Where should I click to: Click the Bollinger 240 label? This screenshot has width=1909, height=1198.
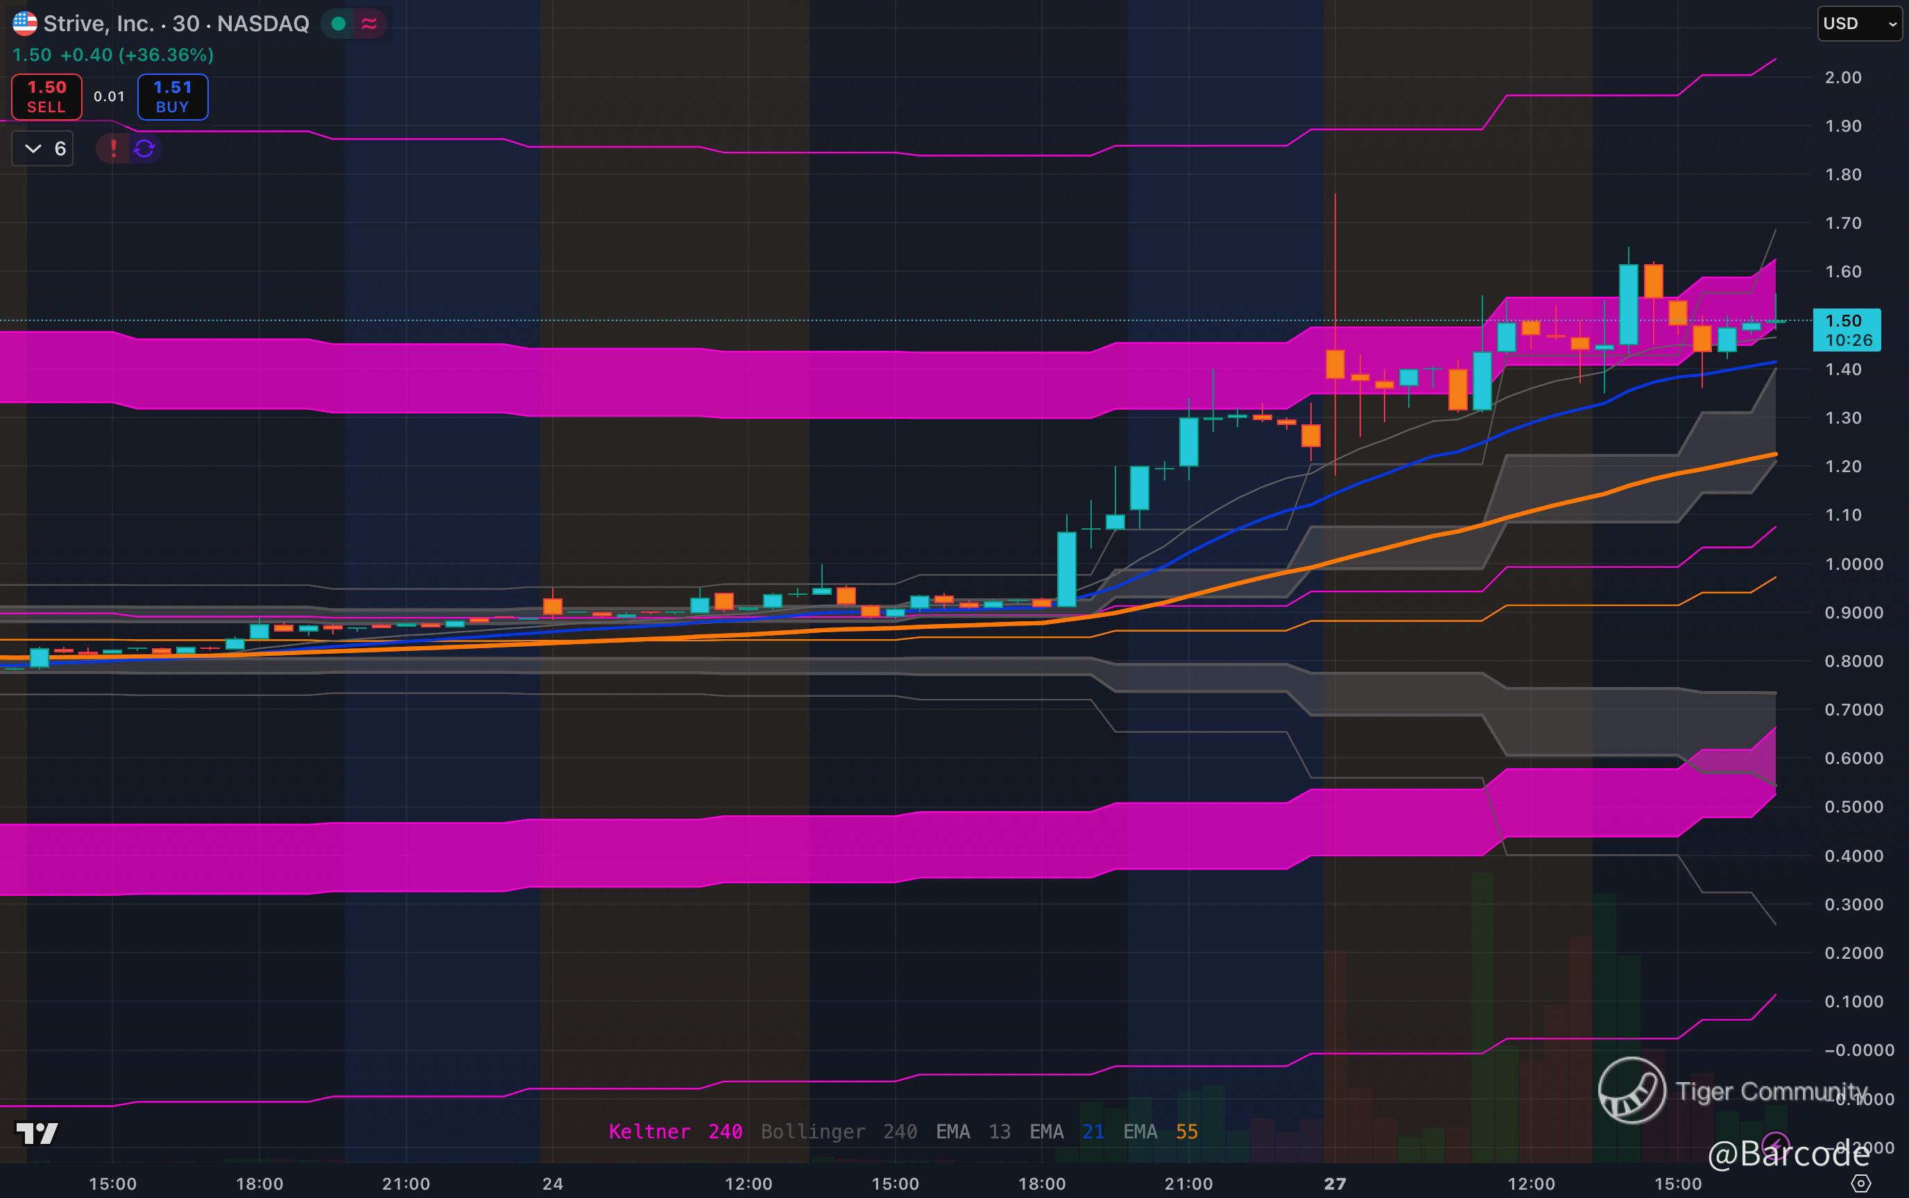coord(838,1131)
